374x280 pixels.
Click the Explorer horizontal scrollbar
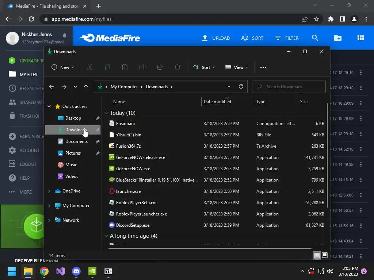(x=210, y=248)
